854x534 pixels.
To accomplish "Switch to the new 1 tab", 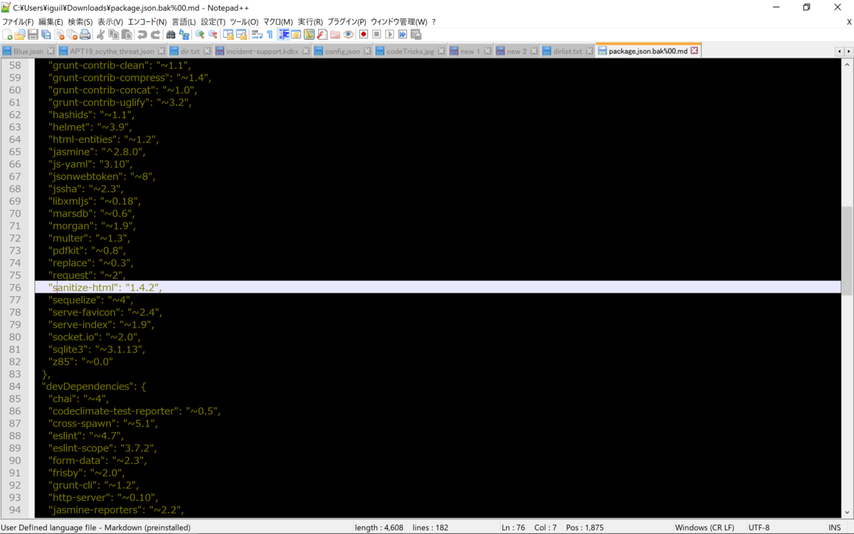I will [x=470, y=51].
